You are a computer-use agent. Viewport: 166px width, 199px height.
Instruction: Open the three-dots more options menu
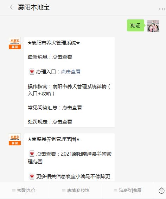[x=162, y=9]
